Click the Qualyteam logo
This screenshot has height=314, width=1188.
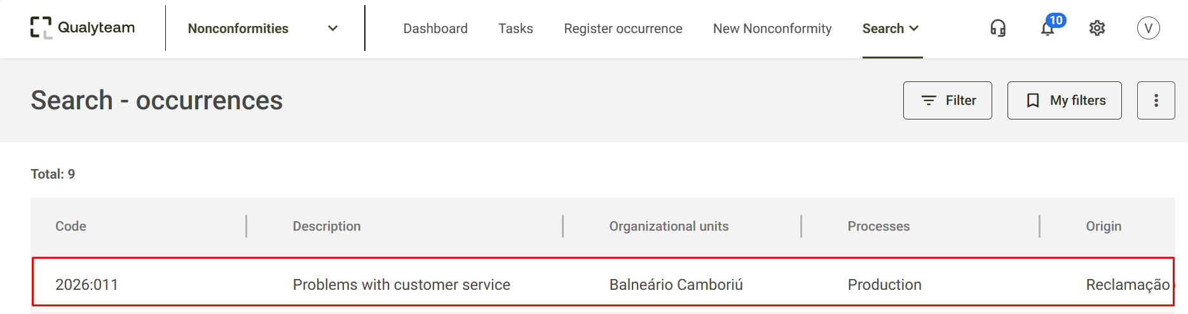[x=83, y=28]
